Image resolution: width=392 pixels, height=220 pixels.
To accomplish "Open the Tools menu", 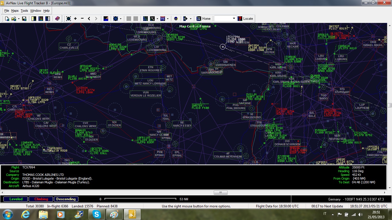I will [x=24, y=11].
